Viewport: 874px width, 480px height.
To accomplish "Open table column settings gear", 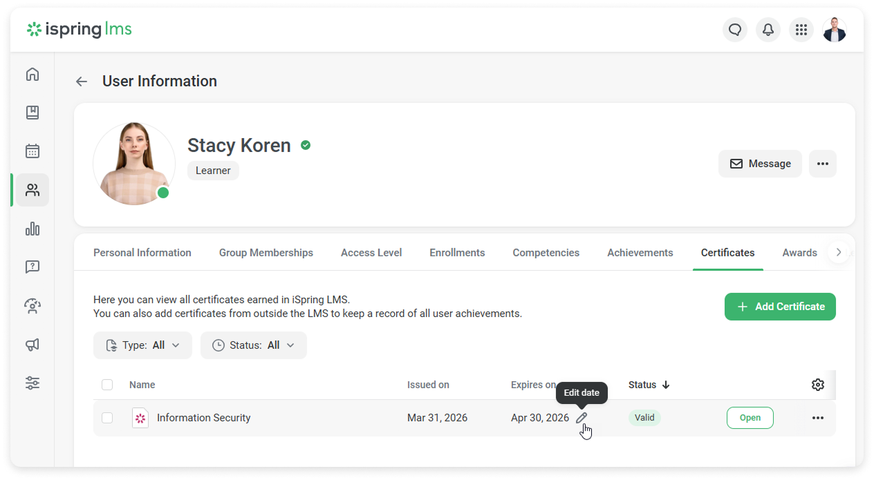I will coord(817,385).
